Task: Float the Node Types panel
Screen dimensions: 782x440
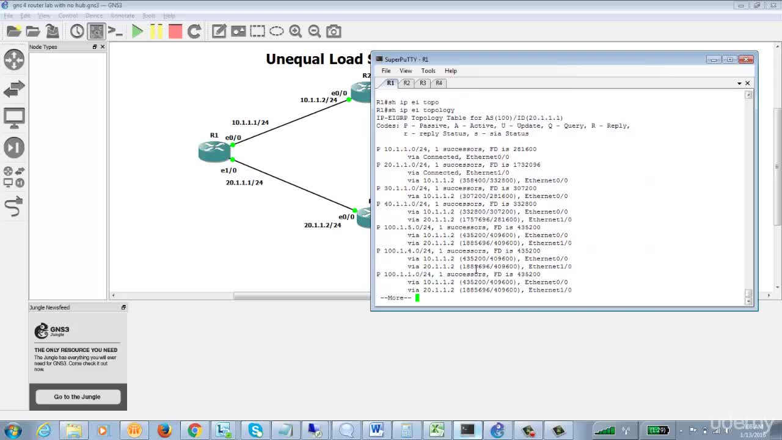Action: click(95, 47)
